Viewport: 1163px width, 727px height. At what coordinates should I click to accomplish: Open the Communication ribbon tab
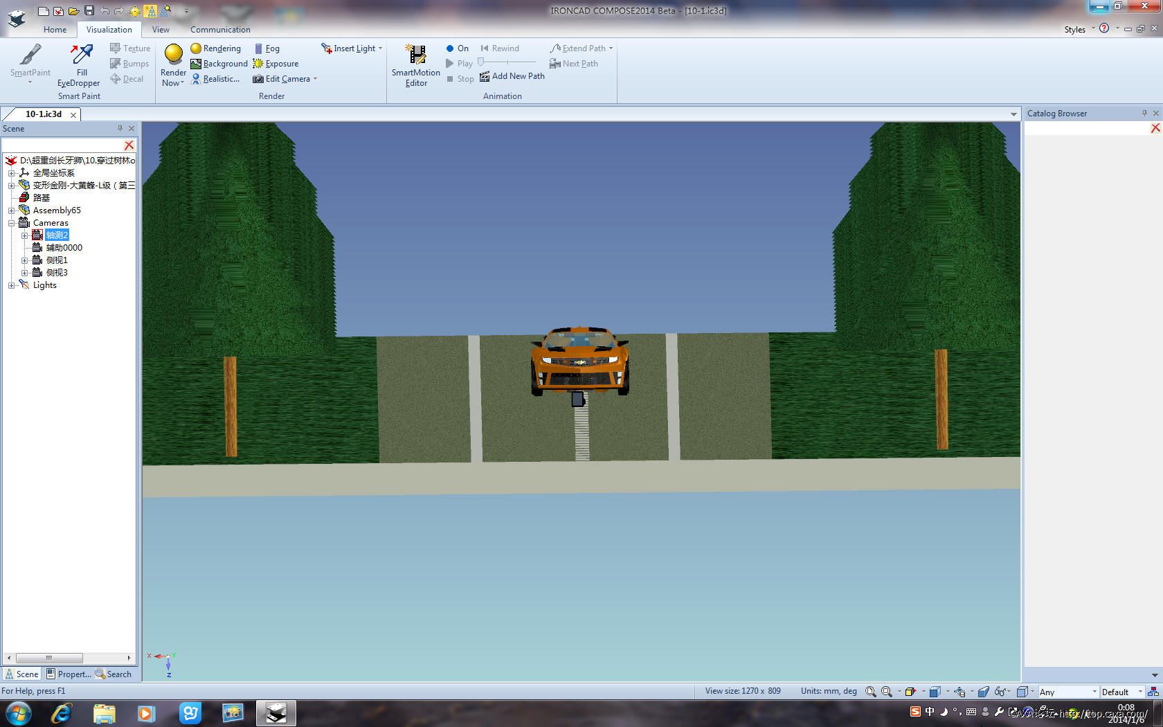pyautogui.click(x=220, y=30)
